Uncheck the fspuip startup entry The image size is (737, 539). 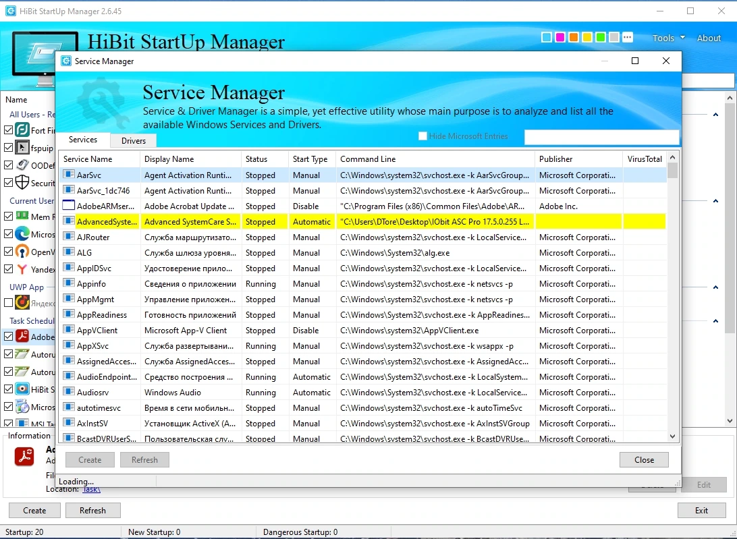pos(9,148)
